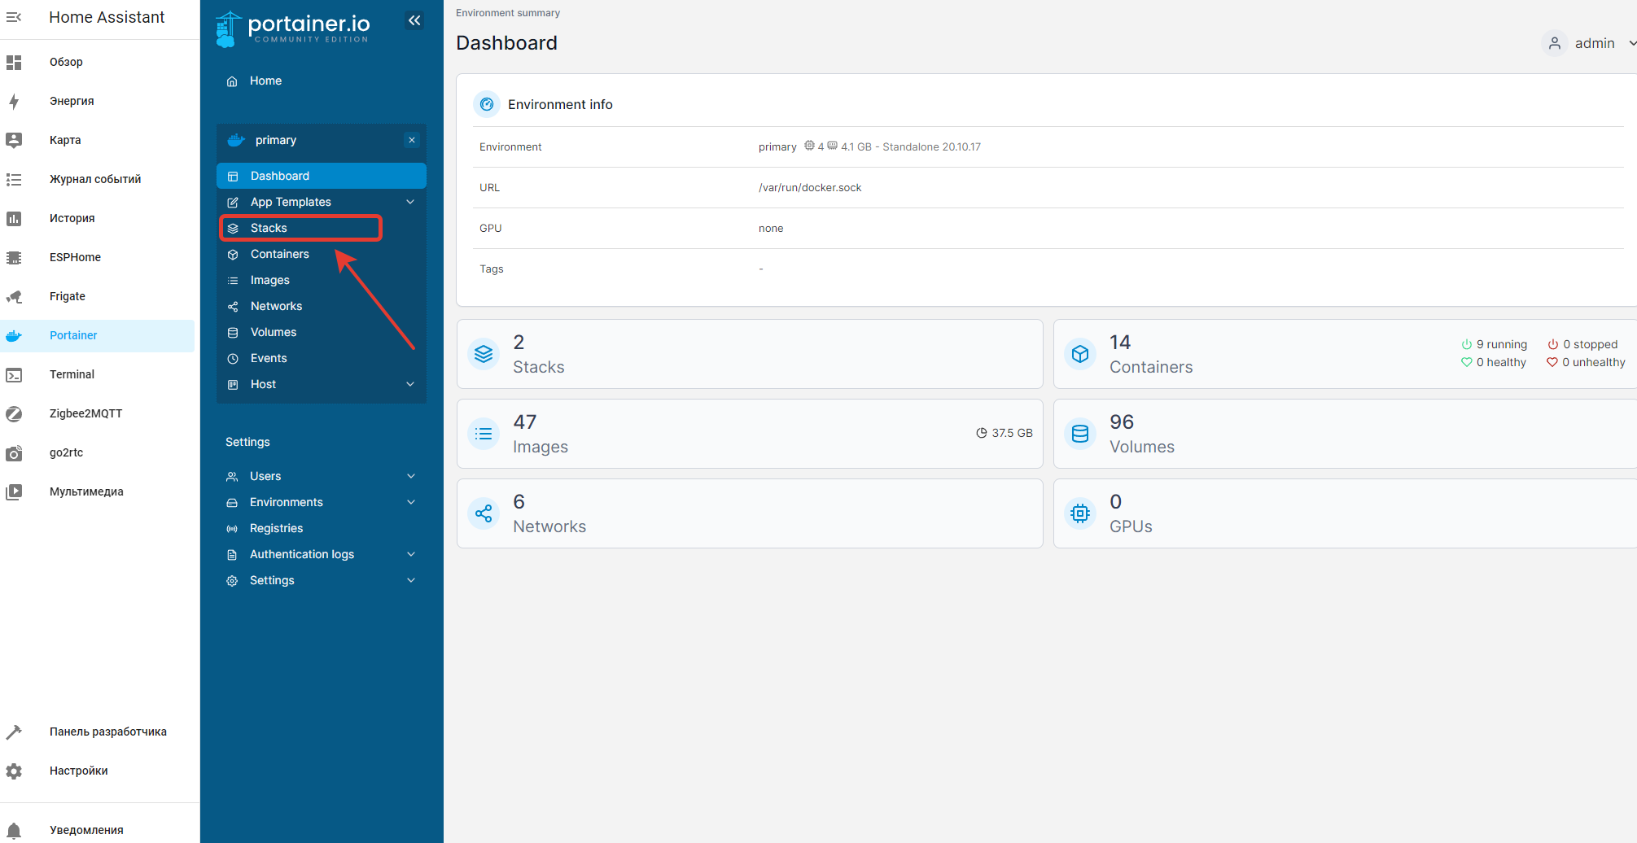
Task: Close the primary environment with X button
Action: tap(412, 140)
